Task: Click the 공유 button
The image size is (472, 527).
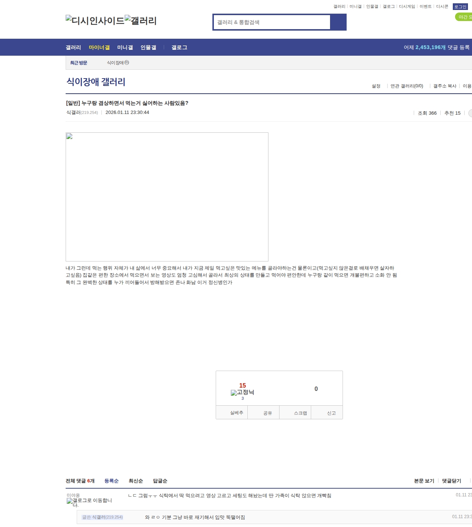Action: [x=263, y=413]
